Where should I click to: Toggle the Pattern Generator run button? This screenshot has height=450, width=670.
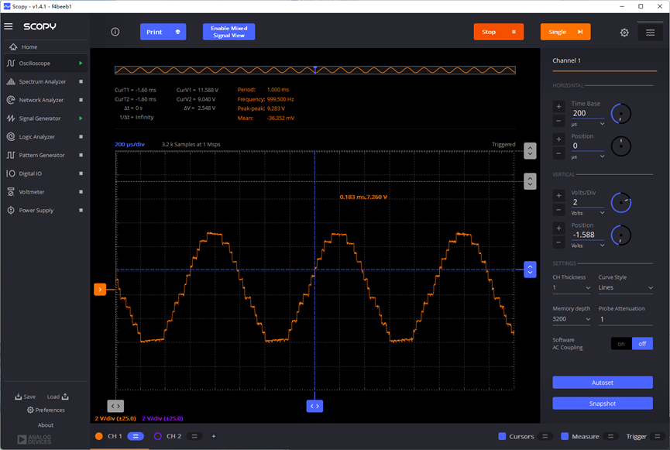point(81,155)
